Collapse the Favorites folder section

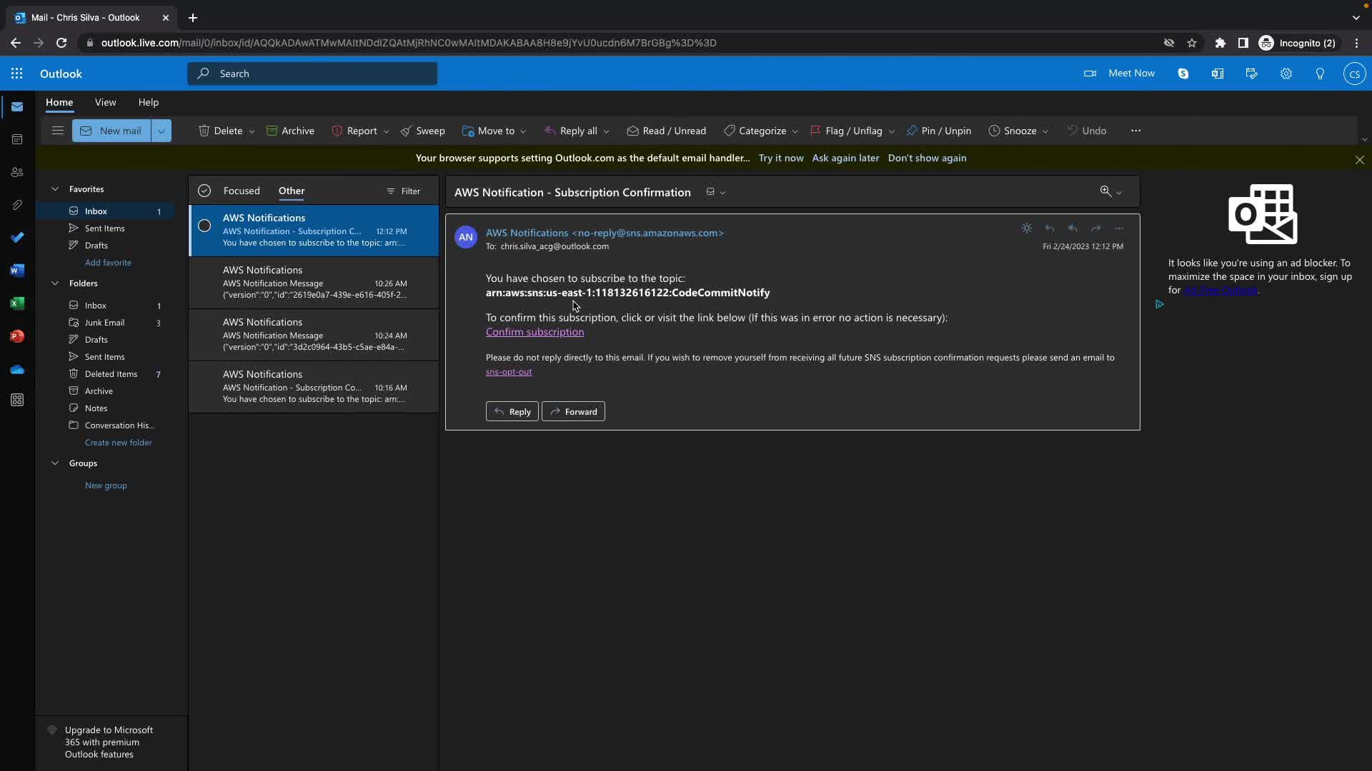(x=55, y=189)
